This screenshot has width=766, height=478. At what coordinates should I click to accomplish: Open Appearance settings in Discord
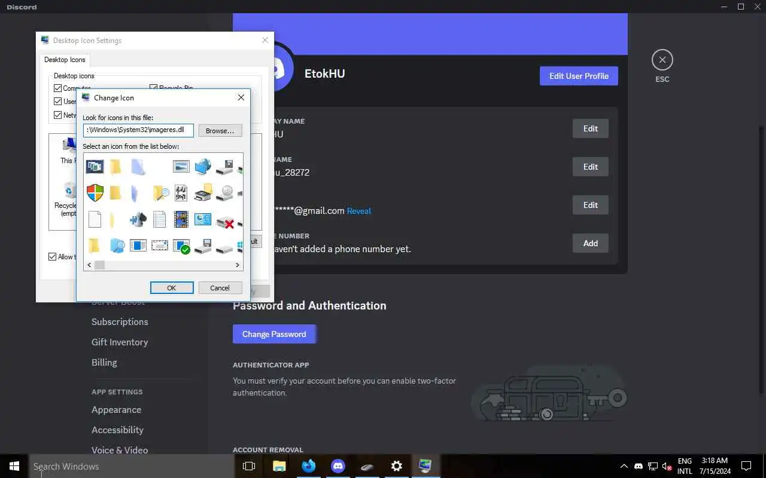[x=116, y=409]
